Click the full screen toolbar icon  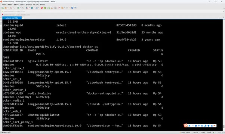49,8
